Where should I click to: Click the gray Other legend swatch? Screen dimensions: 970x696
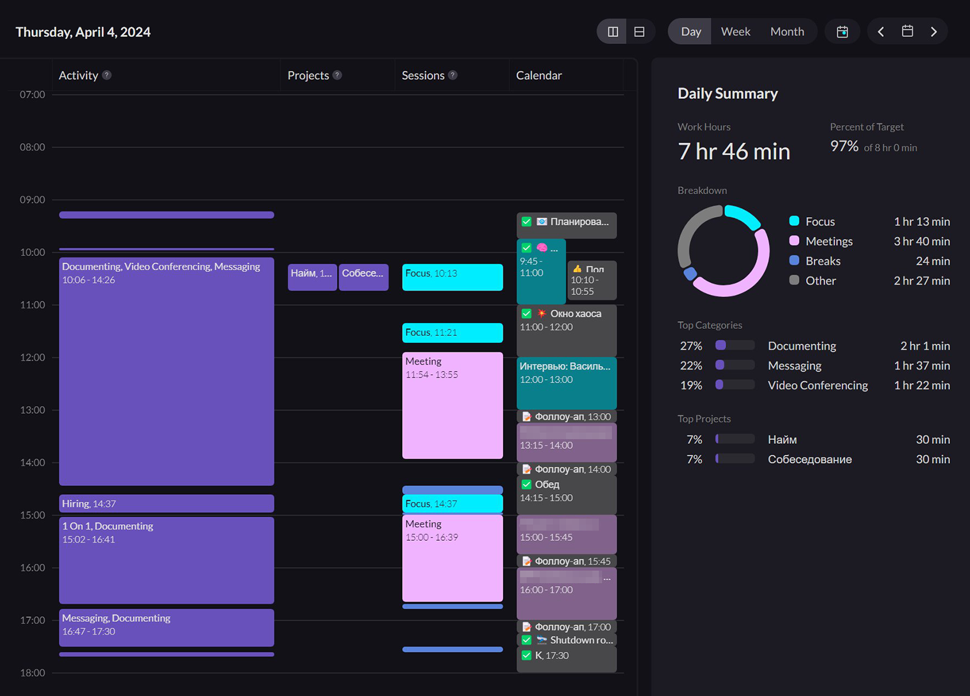[x=794, y=280]
